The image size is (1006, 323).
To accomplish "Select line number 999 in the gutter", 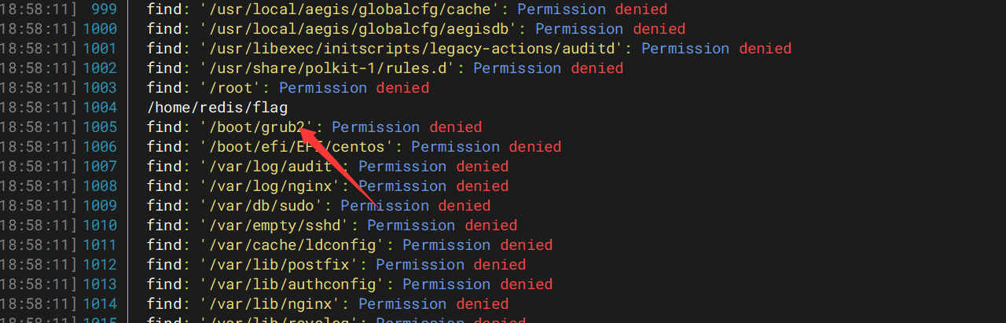I will tap(104, 9).
